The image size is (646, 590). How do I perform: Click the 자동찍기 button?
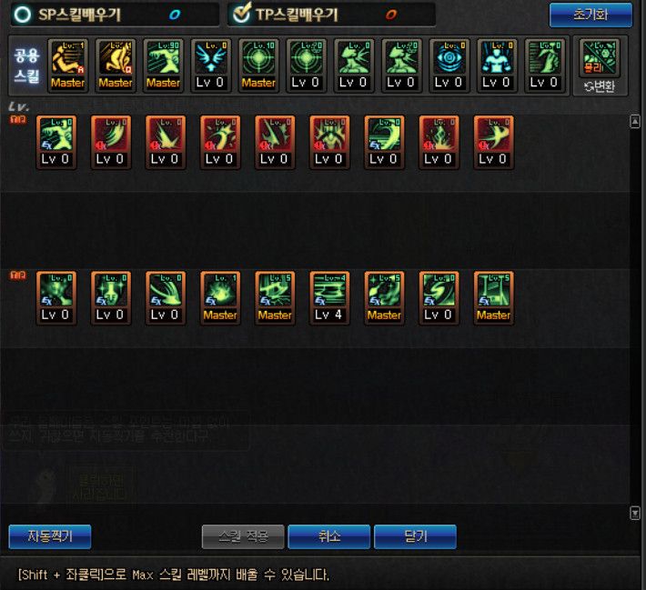click(x=50, y=536)
